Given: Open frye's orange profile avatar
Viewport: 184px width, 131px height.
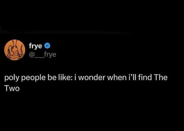Looking at the screenshot, I should coord(14,50).
